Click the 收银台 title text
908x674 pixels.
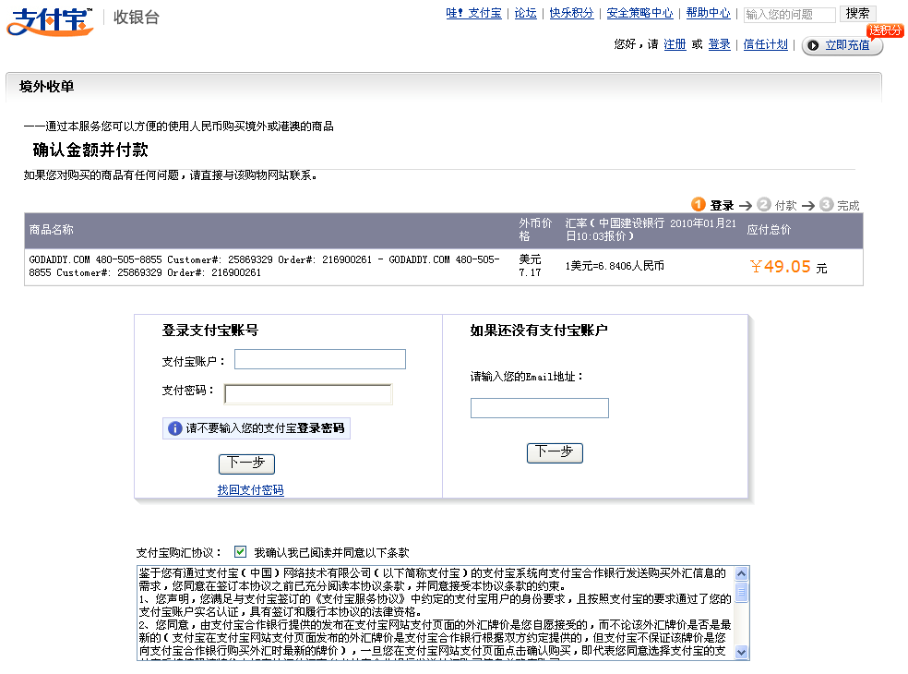click(x=136, y=18)
